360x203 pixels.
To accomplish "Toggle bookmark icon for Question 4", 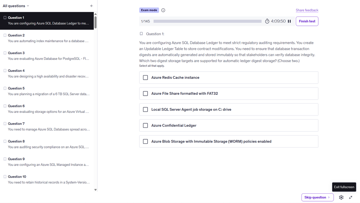I will (x=5, y=71).
